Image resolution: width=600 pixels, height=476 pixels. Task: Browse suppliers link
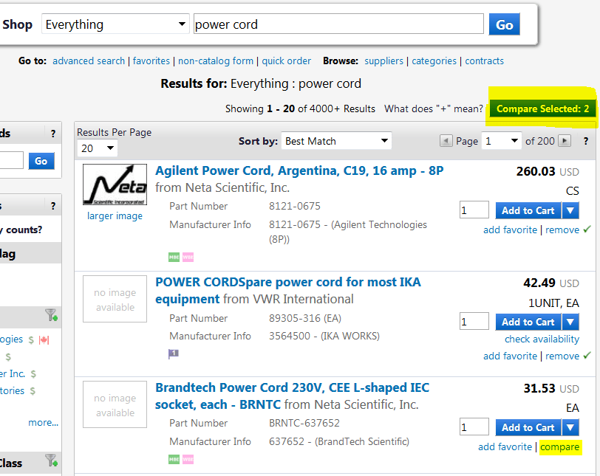[383, 61]
